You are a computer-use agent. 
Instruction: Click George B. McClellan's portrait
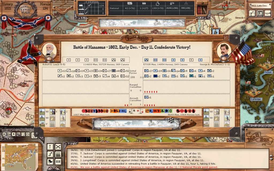coord(224,50)
